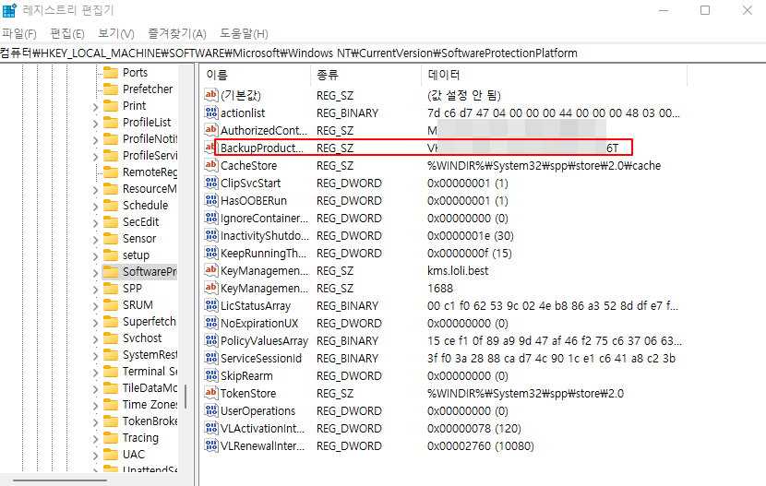Open the 편집(E) menu
Screen dimensions: 766x486
[67, 34]
